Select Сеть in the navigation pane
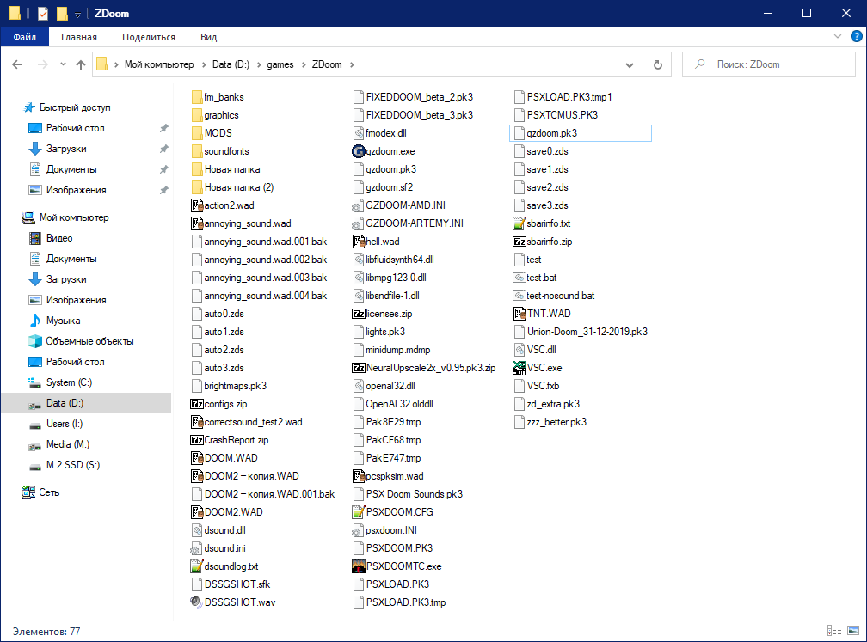Viewport: 867px width, 642px height. point(49,492)
